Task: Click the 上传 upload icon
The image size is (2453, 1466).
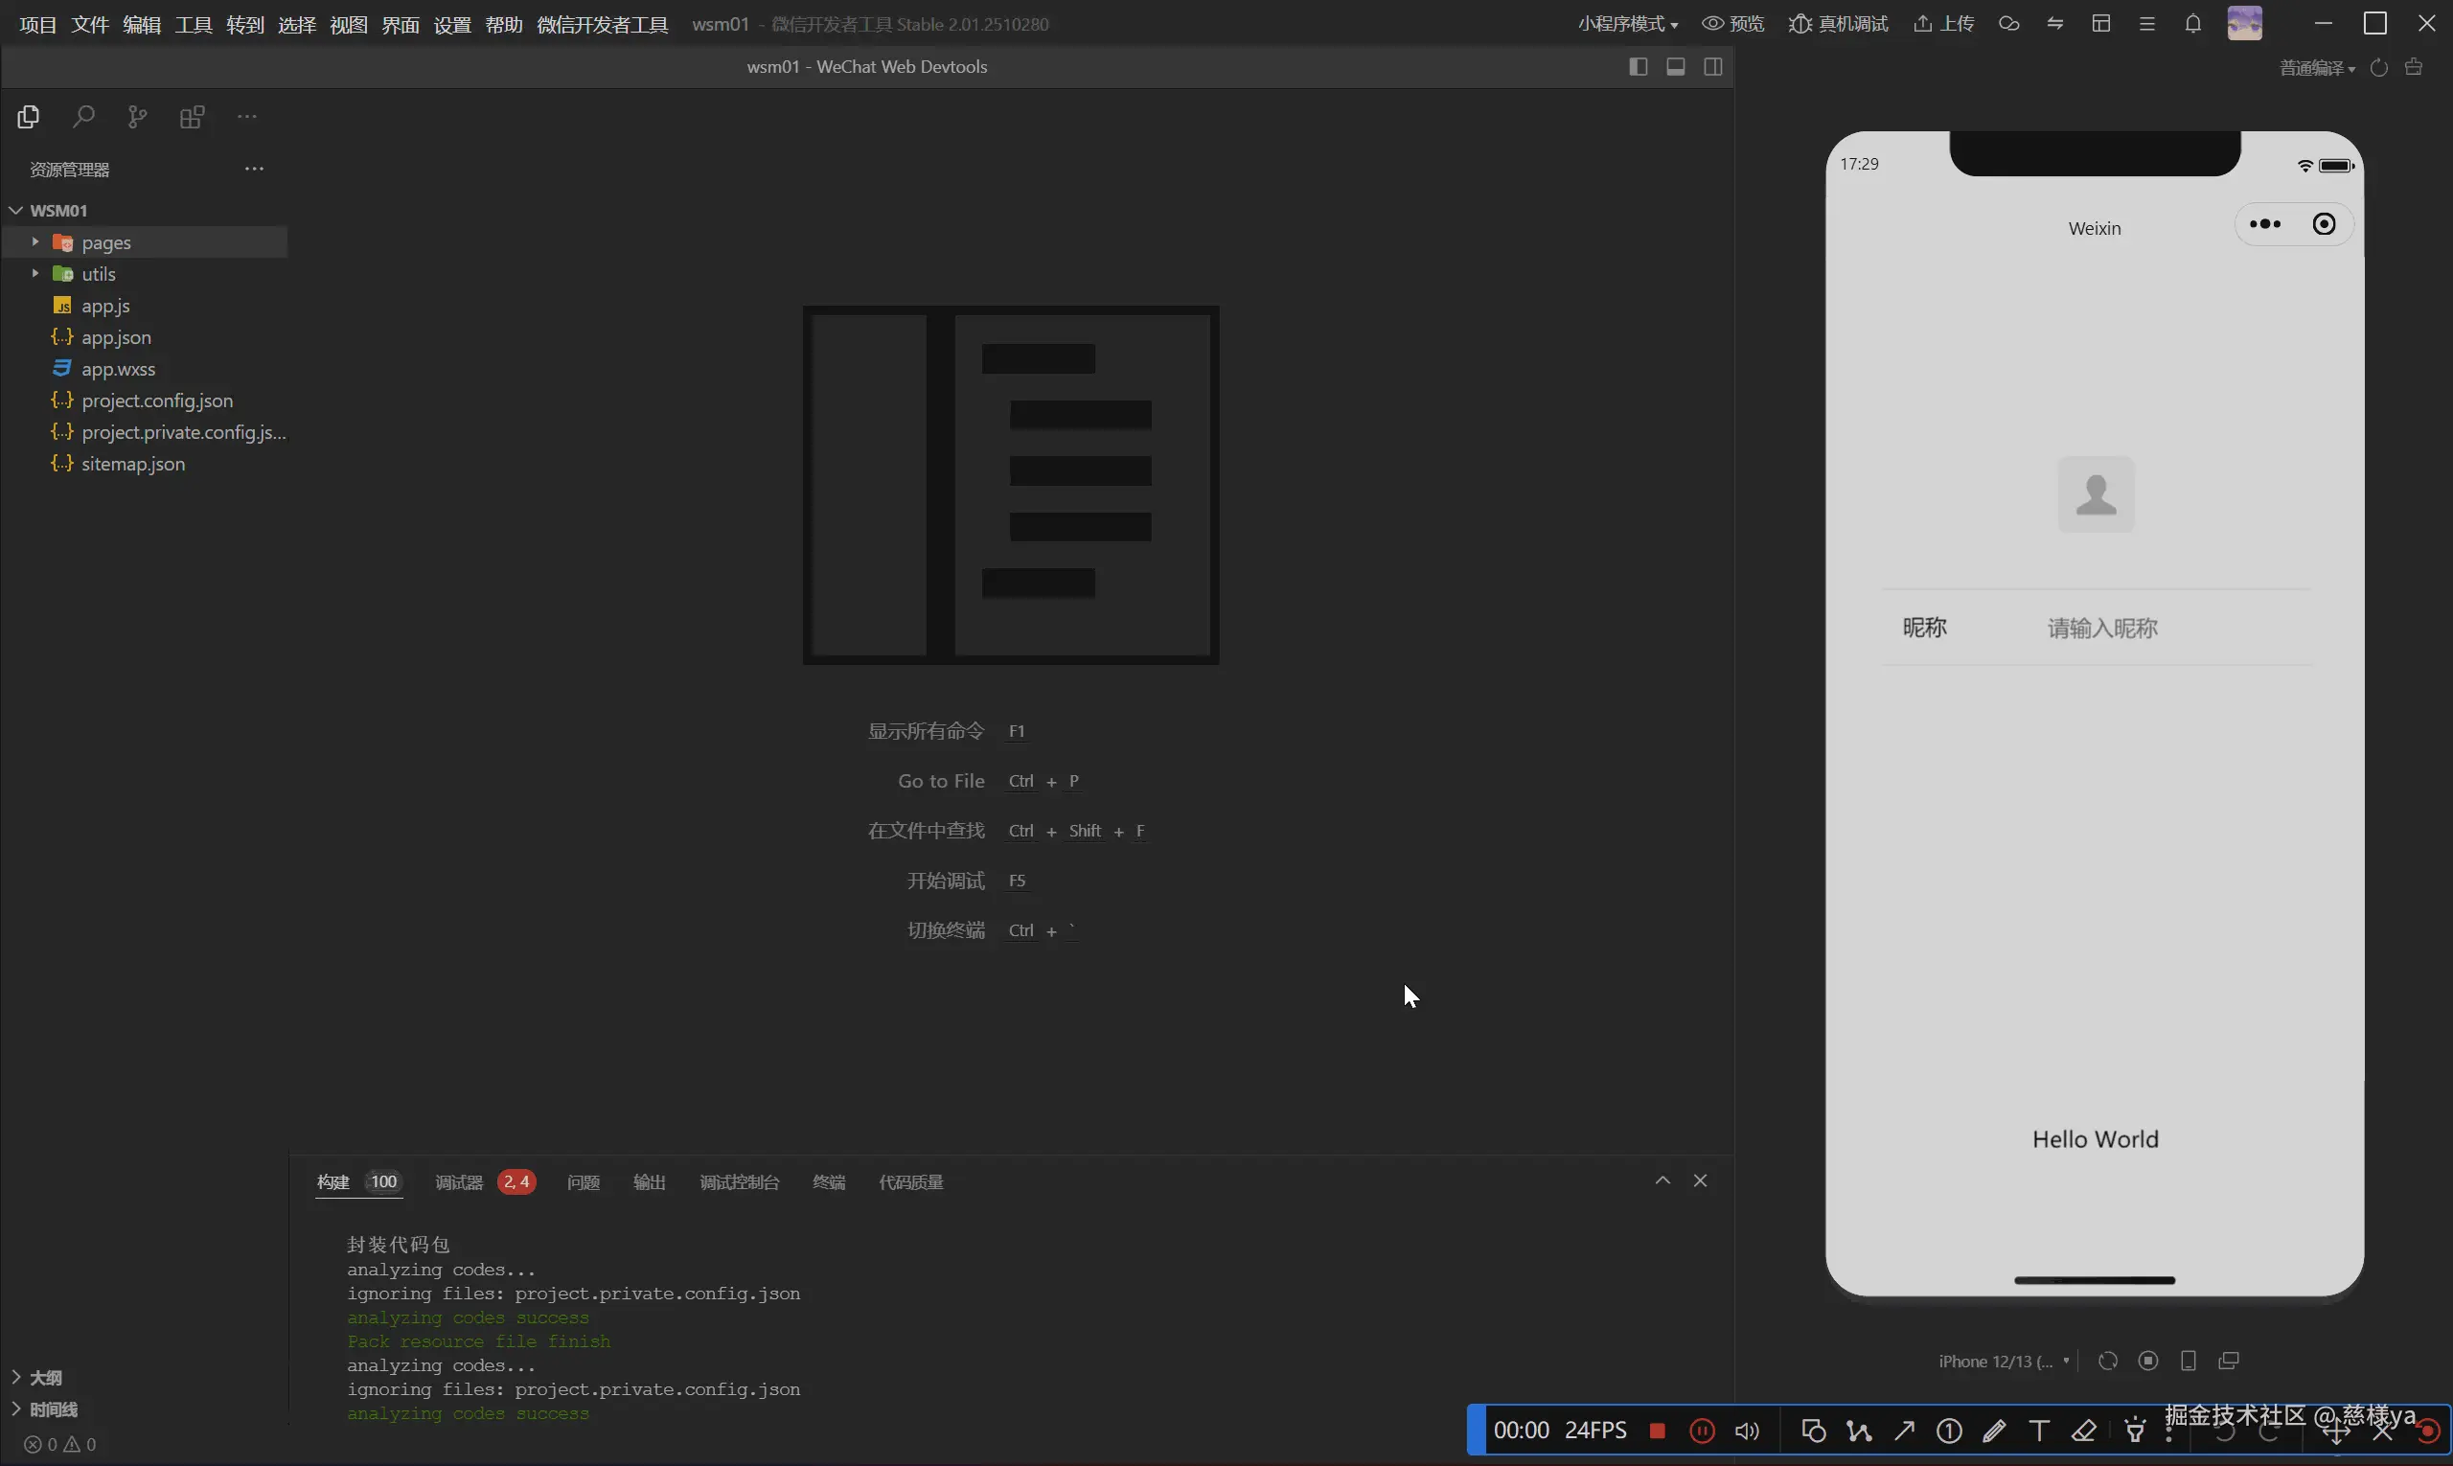Action: pyautogui.click(x=1922, y=24)
